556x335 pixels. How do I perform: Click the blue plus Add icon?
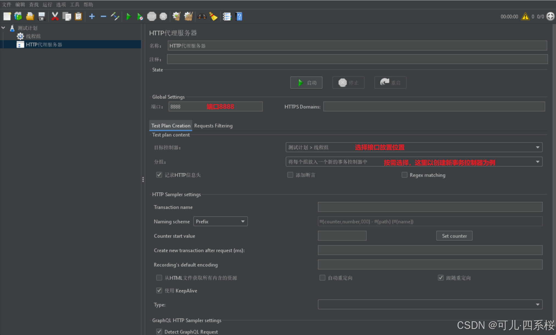point(92,16)
